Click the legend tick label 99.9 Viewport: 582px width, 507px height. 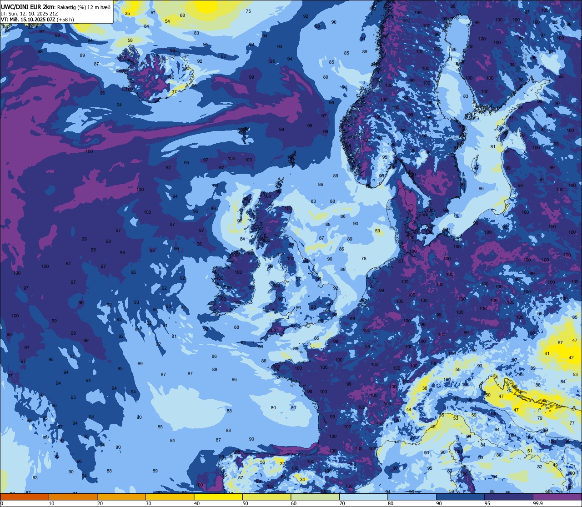tap(538, 503)
